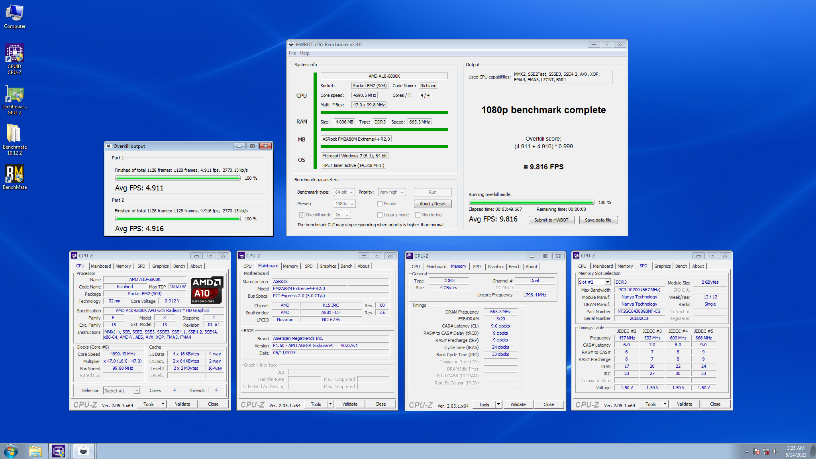816x459 pixels.
Task: Minimize the Overkill output window
Action: [x=239, y=146]
